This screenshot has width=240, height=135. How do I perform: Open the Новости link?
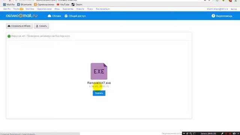click(80, 9)
